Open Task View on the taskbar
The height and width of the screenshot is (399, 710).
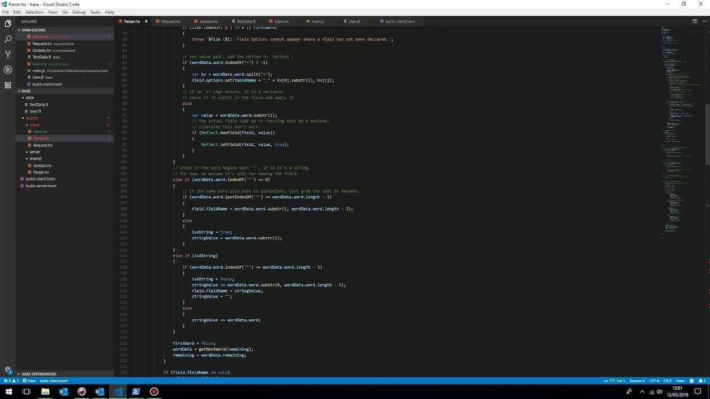tap(27, 392)
